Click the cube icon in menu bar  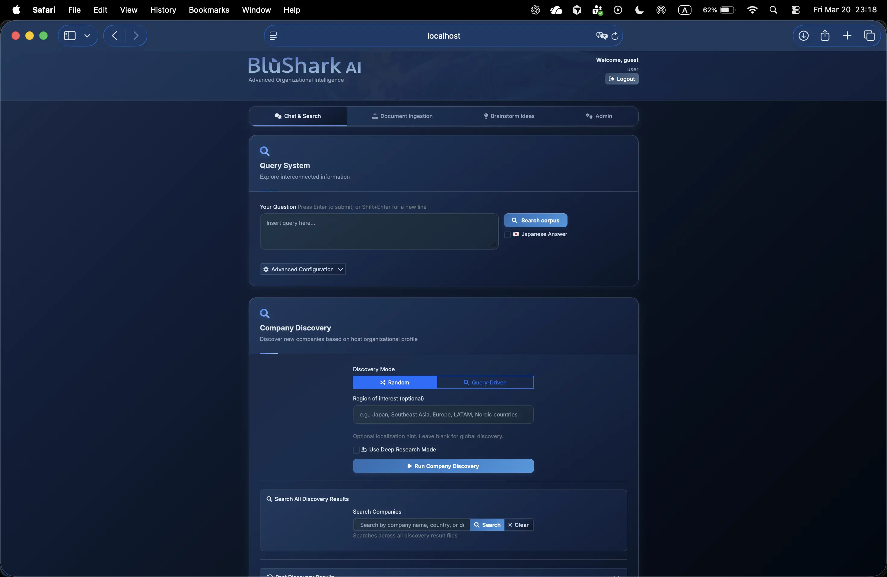click(x=577, y=10)
